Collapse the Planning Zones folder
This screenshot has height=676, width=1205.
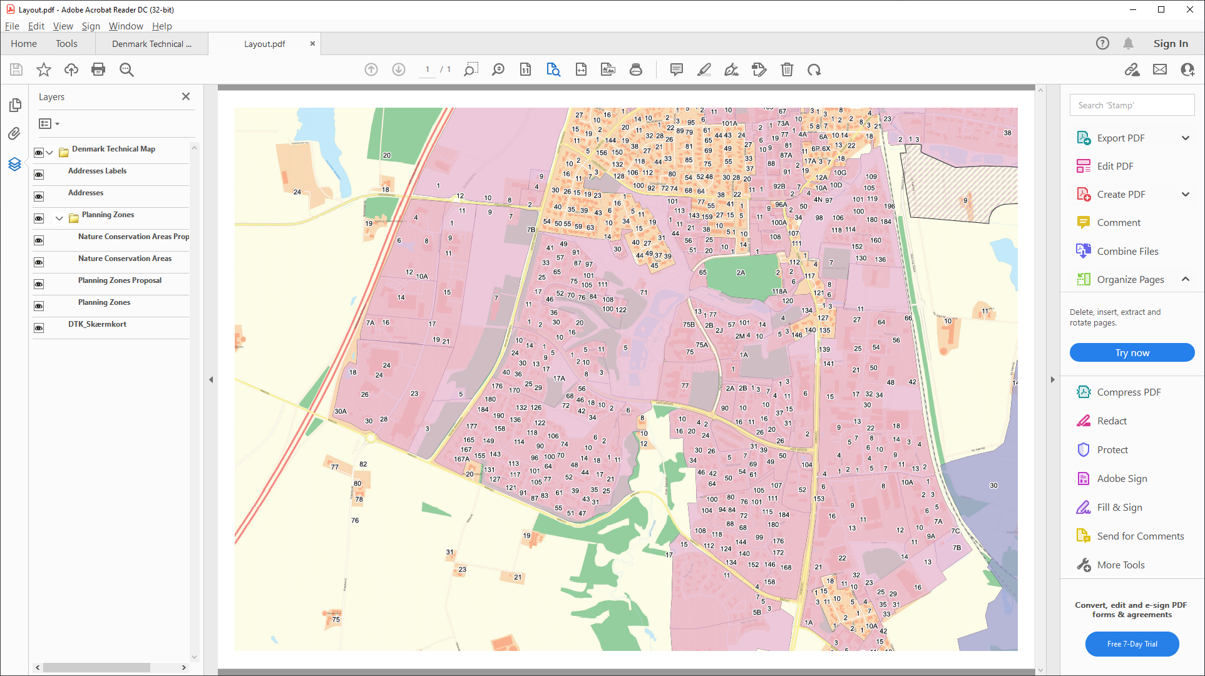click(x=59, y=218)
